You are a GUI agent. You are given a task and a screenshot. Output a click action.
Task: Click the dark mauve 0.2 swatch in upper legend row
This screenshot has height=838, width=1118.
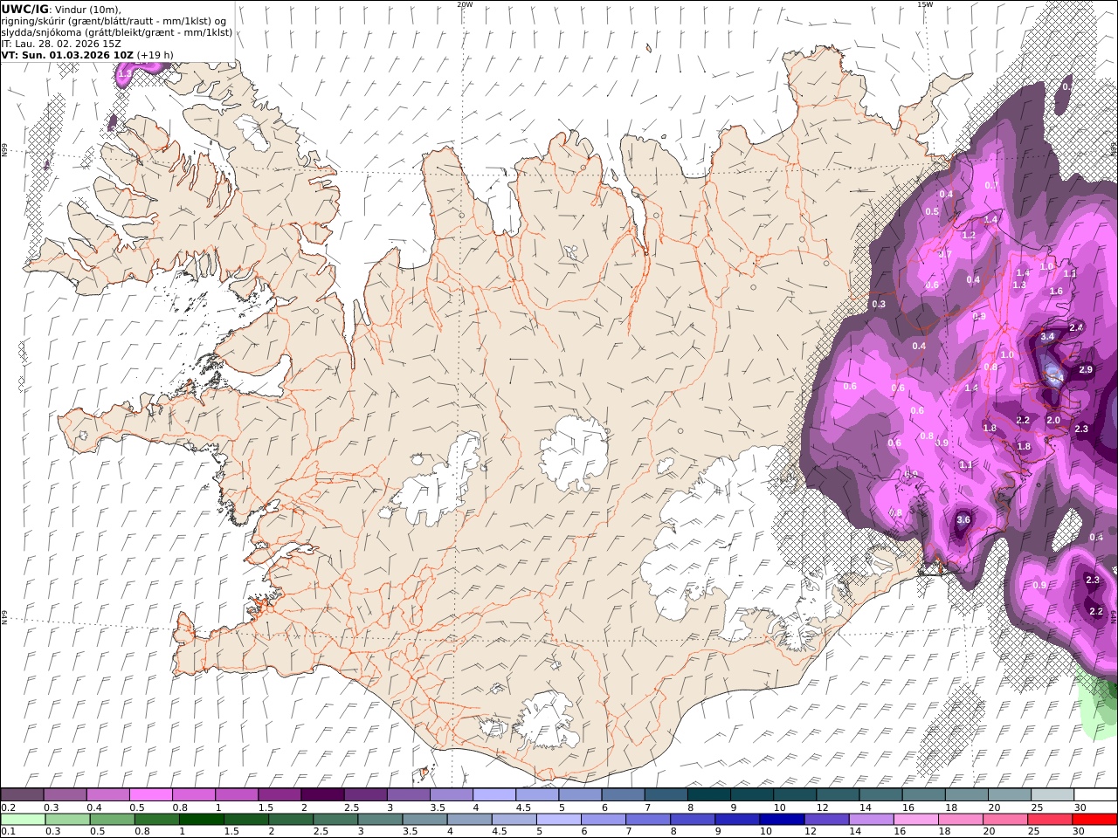point(23,795)
